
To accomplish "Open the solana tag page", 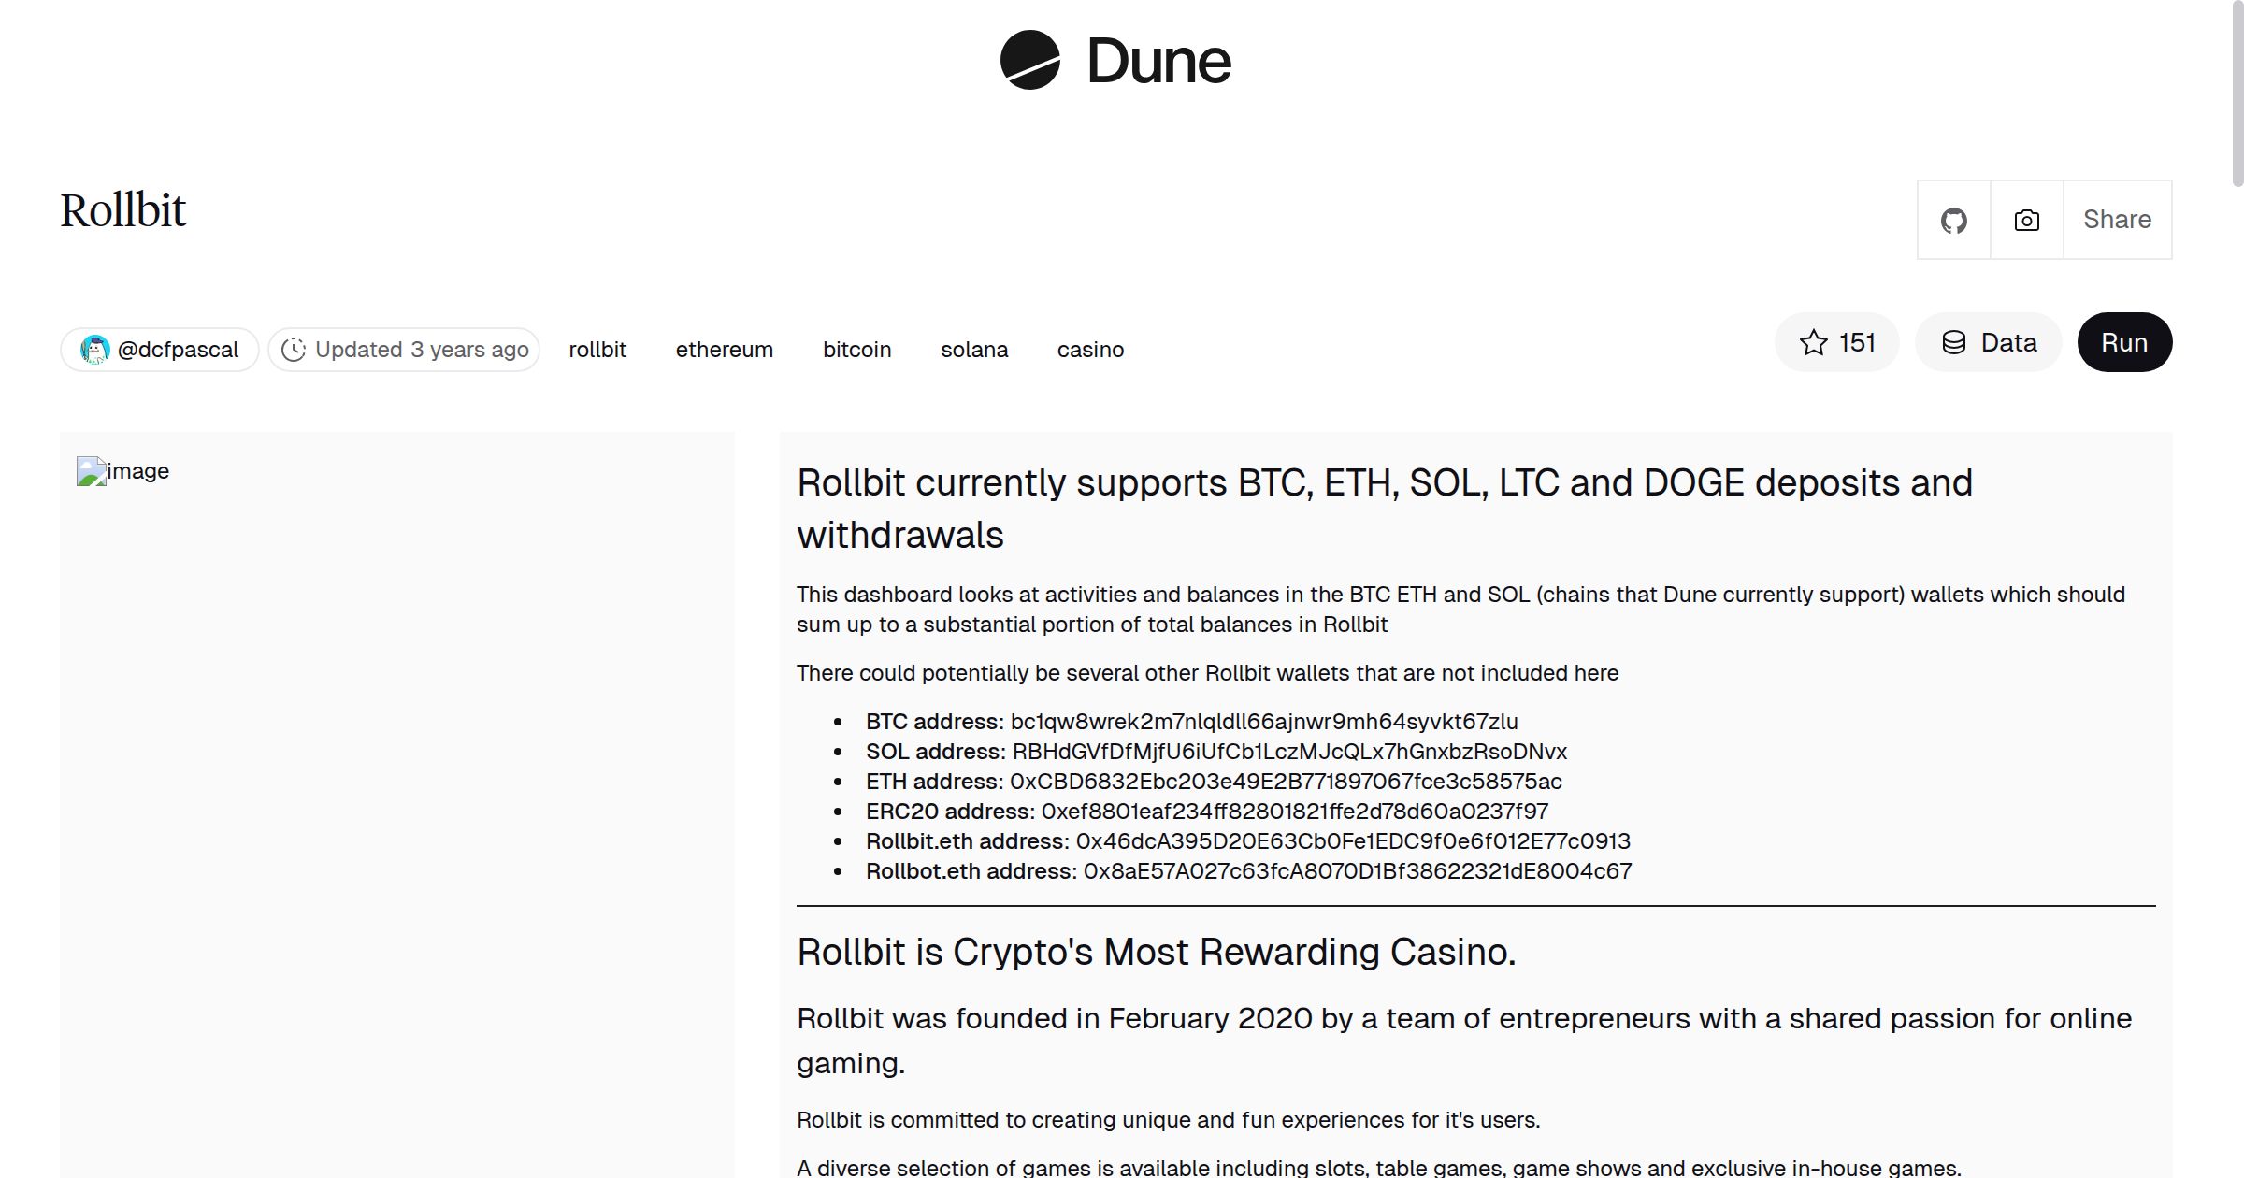I will click(x=974, y=349).
